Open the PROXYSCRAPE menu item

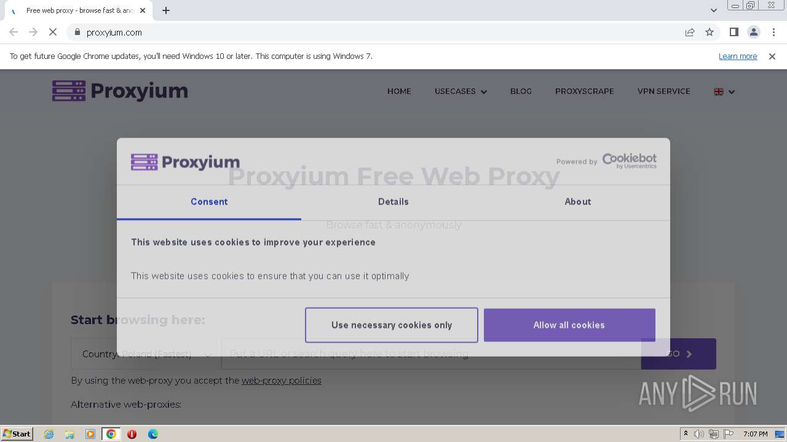point(584,91)
